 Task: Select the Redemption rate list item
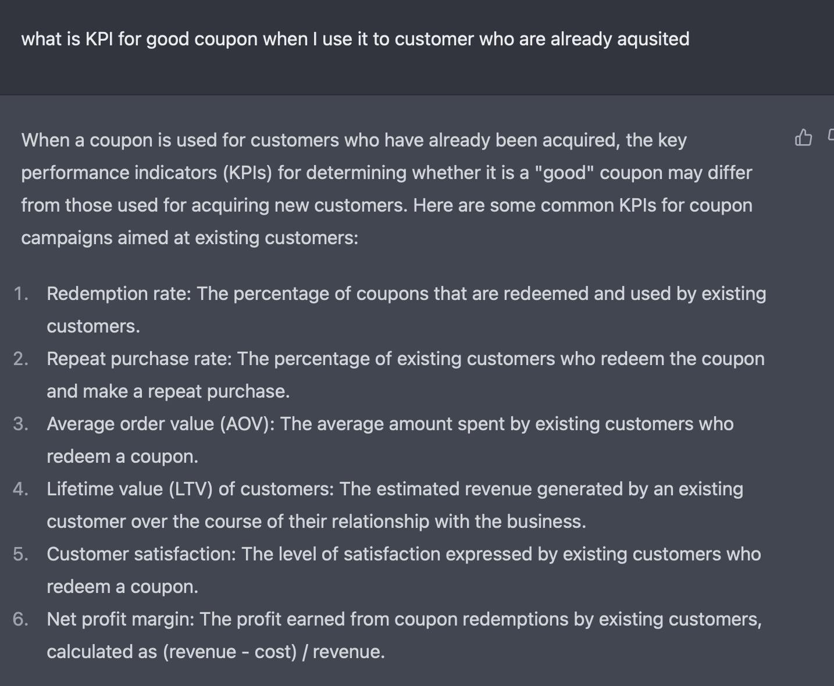(407, 310)
